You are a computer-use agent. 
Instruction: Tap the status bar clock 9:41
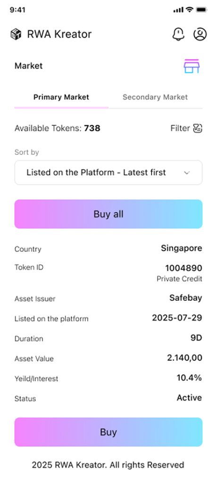pos(17,10)
